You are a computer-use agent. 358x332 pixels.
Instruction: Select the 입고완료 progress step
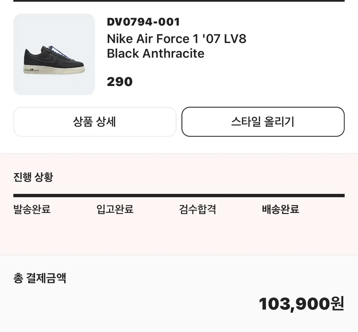[115, 209]
